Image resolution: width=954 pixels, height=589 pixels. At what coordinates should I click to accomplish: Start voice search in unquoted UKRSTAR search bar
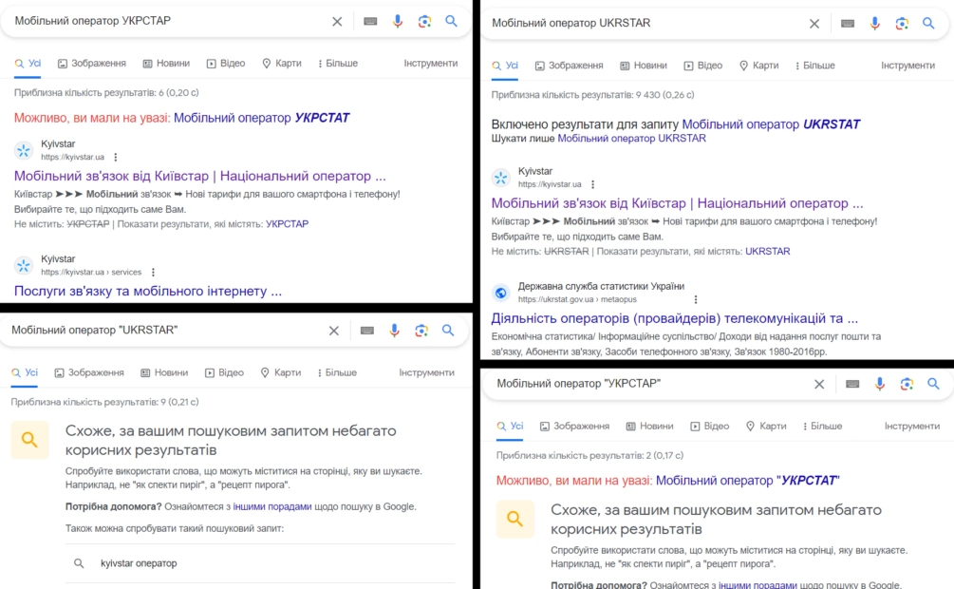pyautogui.click(x=874, y=24)
